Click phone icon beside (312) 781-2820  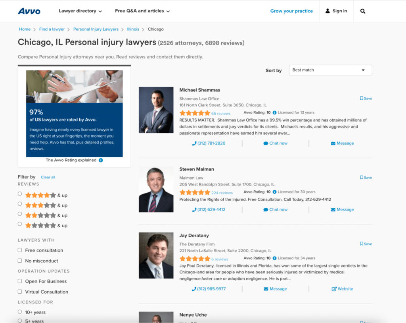(x=194, y=143)
